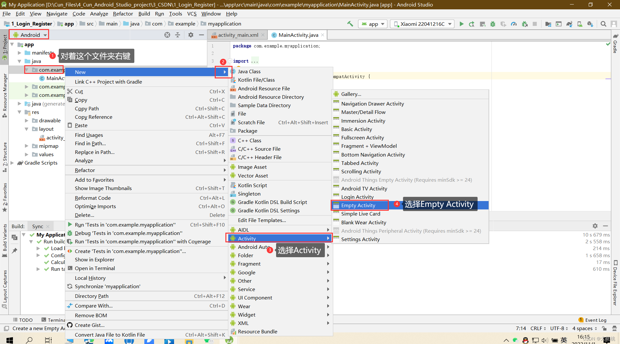Click UTF-8 encoding in status bar

pyautogui.click(x=559, y=328)
